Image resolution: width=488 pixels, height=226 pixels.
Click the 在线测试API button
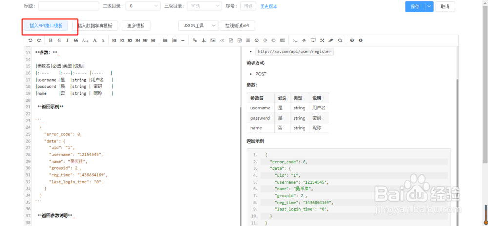tap(238, 26)
